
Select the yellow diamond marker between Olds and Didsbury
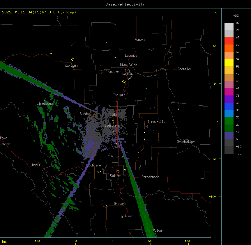tap(113, 121)
